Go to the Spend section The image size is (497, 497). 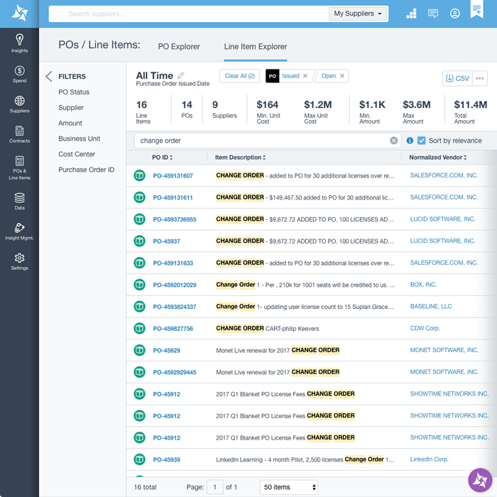pos(19,74)
